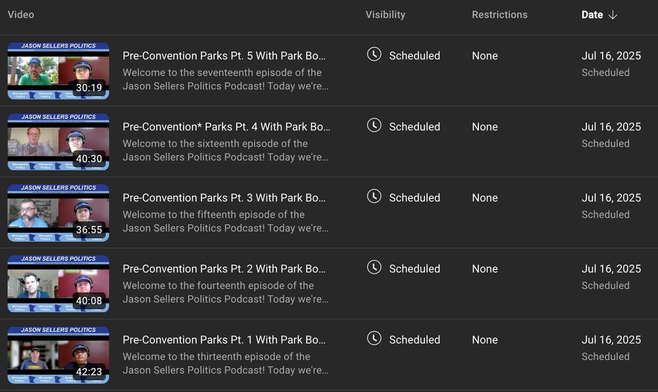Screen dimensions: 658x392
Task: Click the Date sort arrow icon
Action: click(613, 14)
